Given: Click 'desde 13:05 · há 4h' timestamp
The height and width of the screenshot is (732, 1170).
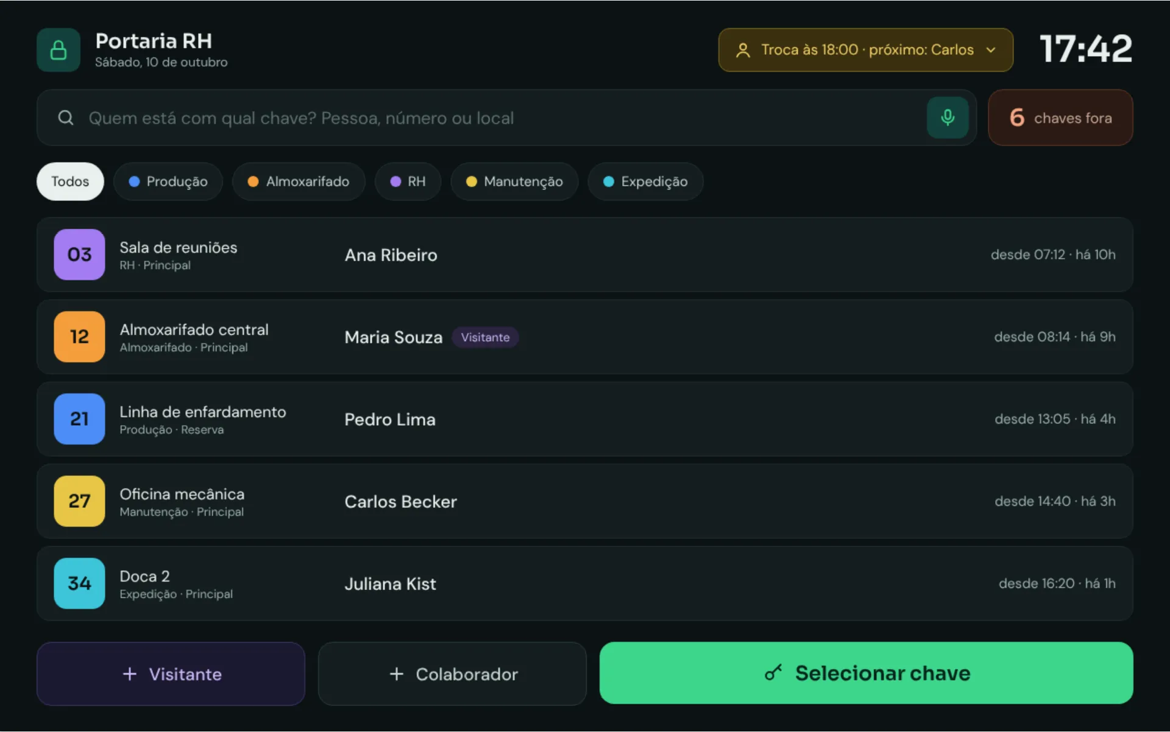Looking at the screenshot, I should 1055,419.
